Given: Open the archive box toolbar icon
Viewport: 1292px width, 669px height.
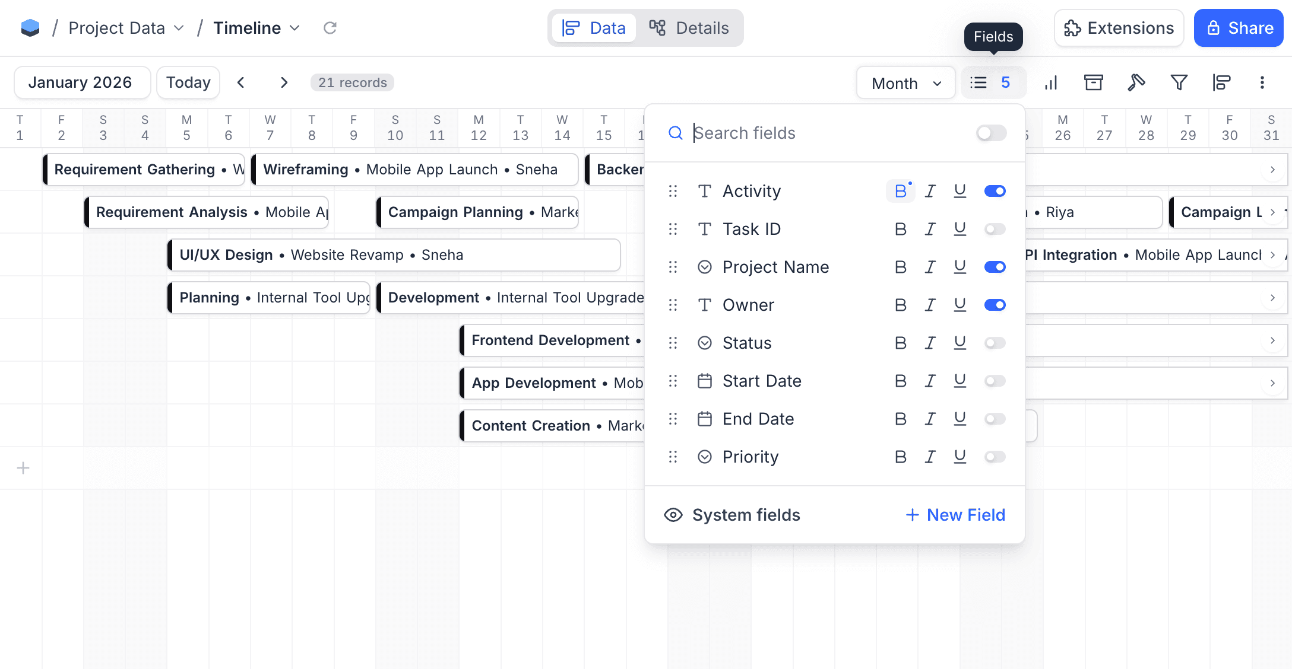Looking at the screenshot, I should [x=1093, y=82].
